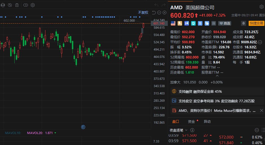The width and height of the screenshot is (265, 145).
Task: Switch to the 异动 tab
Action: click(x=207, y=122)
